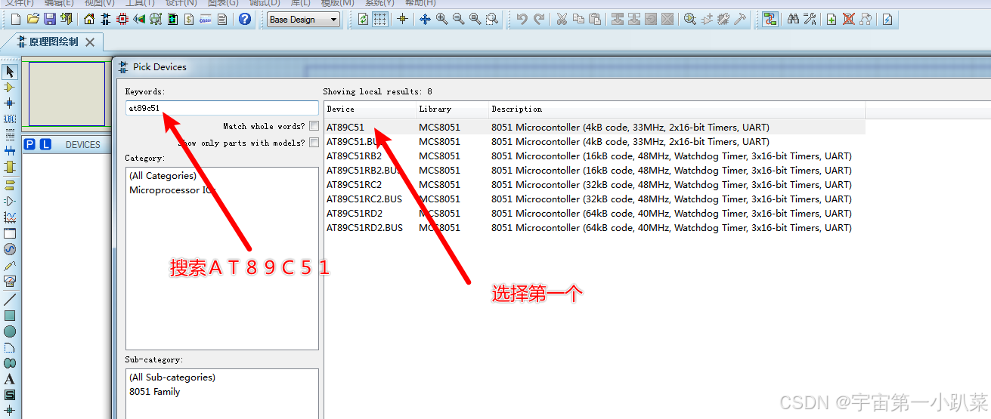Choose the 2D Text 'A' tool
The width and height of the screenshot is (991, 419).
[x=10, y=379]
